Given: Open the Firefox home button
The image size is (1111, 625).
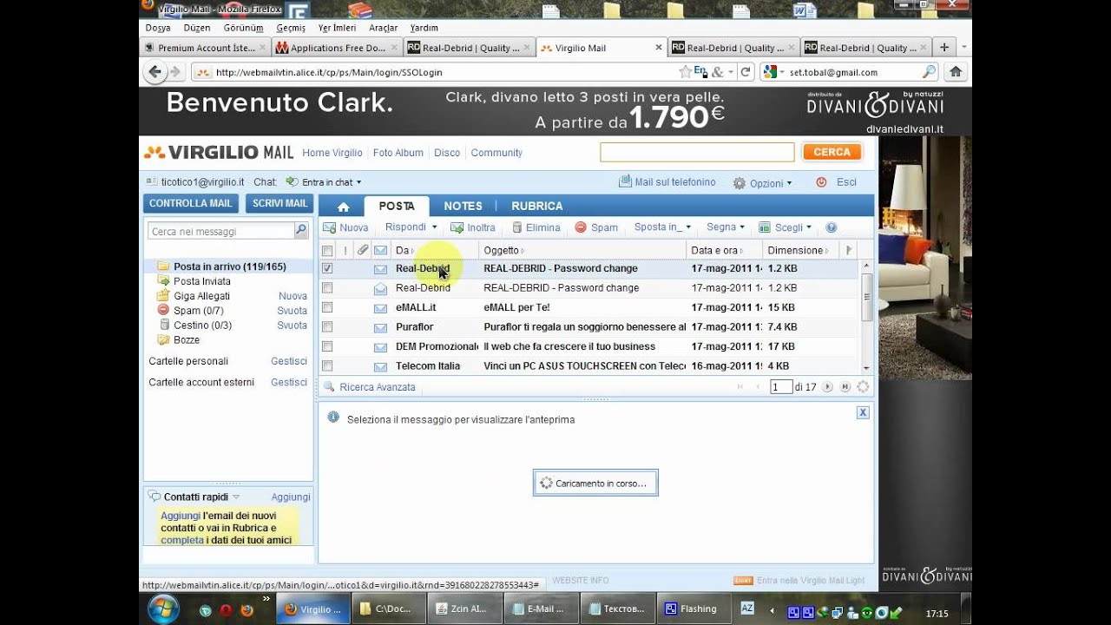Looking at the screenshot, I should (x=956, y=72).
